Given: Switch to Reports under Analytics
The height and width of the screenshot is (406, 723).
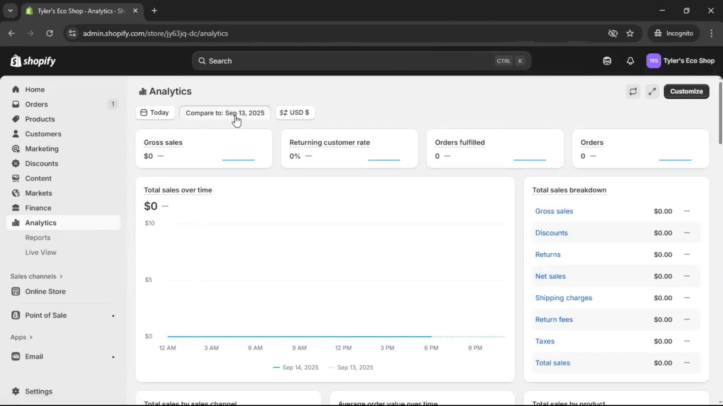Looking at the screenshot, I should (38, 238).
